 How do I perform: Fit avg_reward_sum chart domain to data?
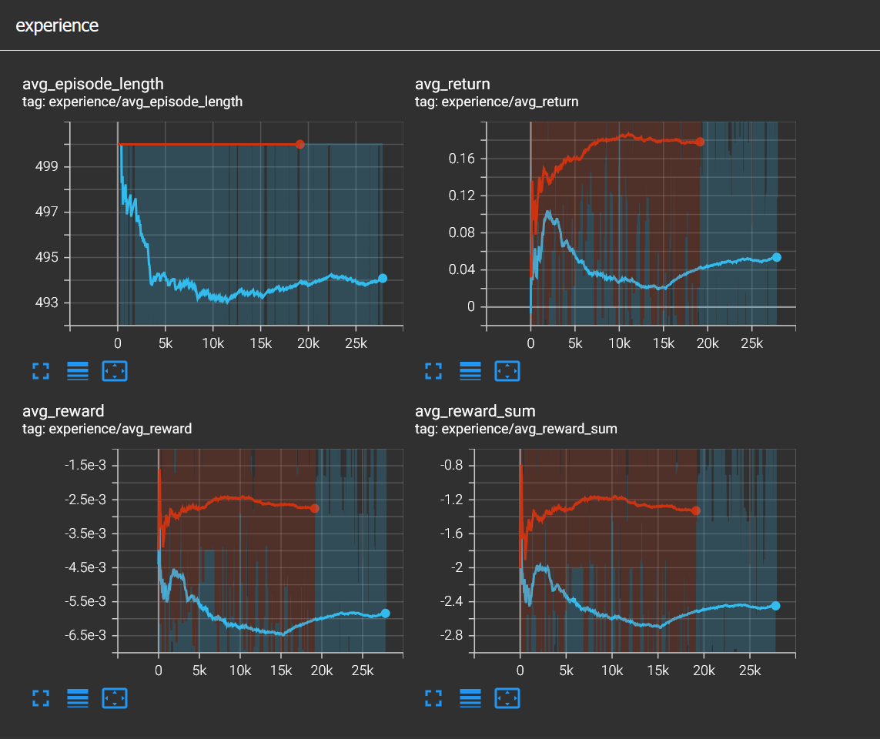tap(507, 698)
